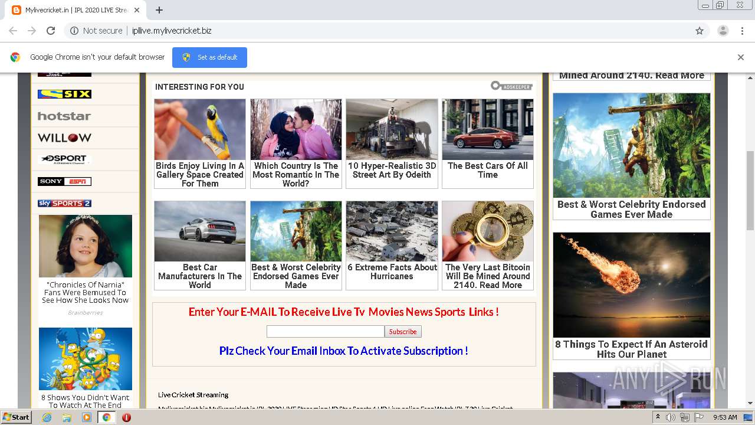The width and height of the screenshot is (755, 425).
Task: Open File Explorer folder in taskbar
Action: point(67,417)
